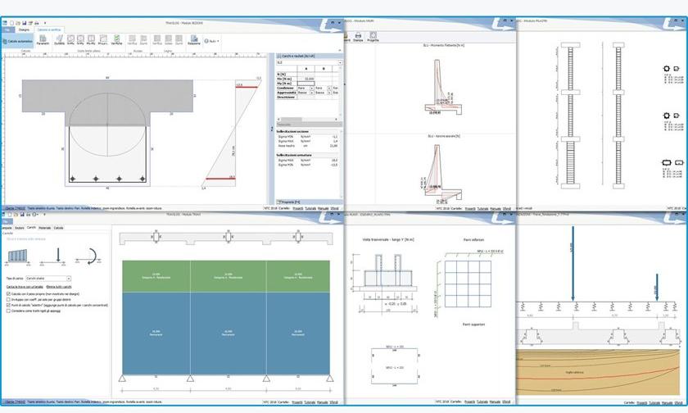Expand the SLE combination dropdown
This screenshot has width=688, height=413.
[308, 62]
